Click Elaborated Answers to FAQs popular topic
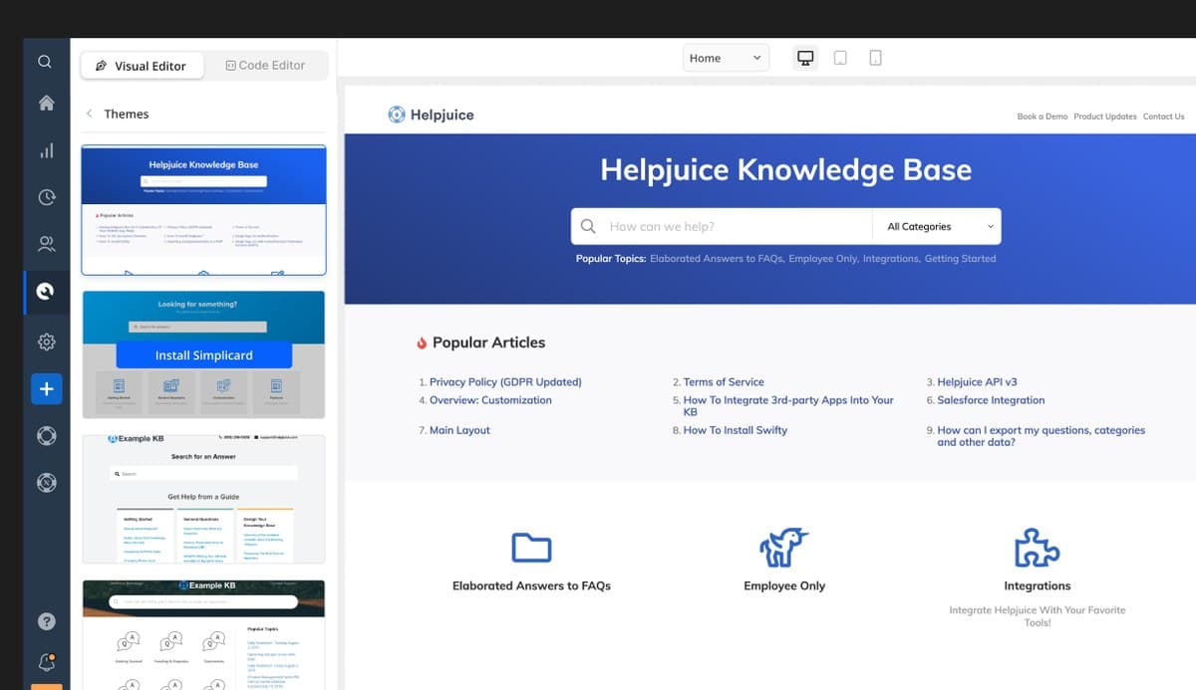Viewport: 1196px width, 690px height. [x=717, y=259]
